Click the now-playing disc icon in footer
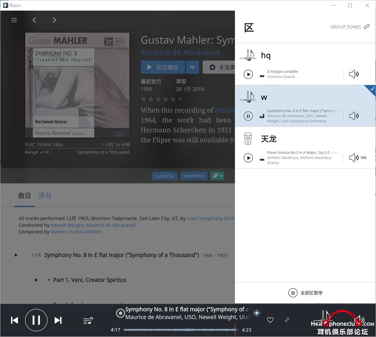This screenshot has width=376, height=337. pos(120,313)
